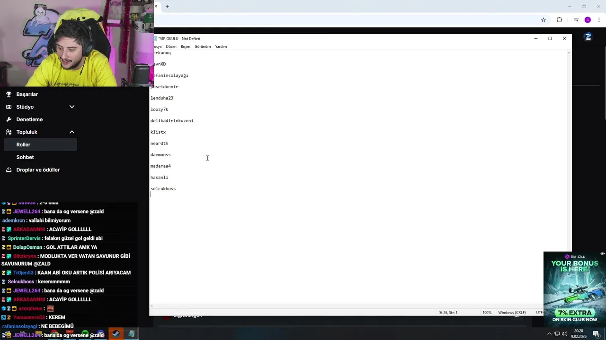Screen dimensions: 606x340
Task: Click chat username Tr0jen53
Action: coord(23,273)
